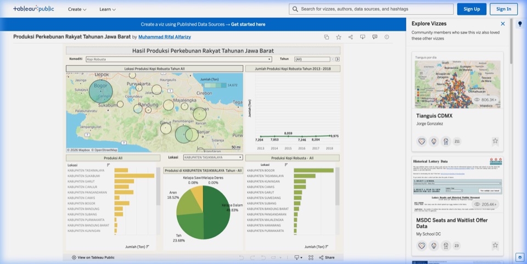This screenshot has width=527, height=264.
Task: Open the Create menu
Action: (x=77, y=9)
